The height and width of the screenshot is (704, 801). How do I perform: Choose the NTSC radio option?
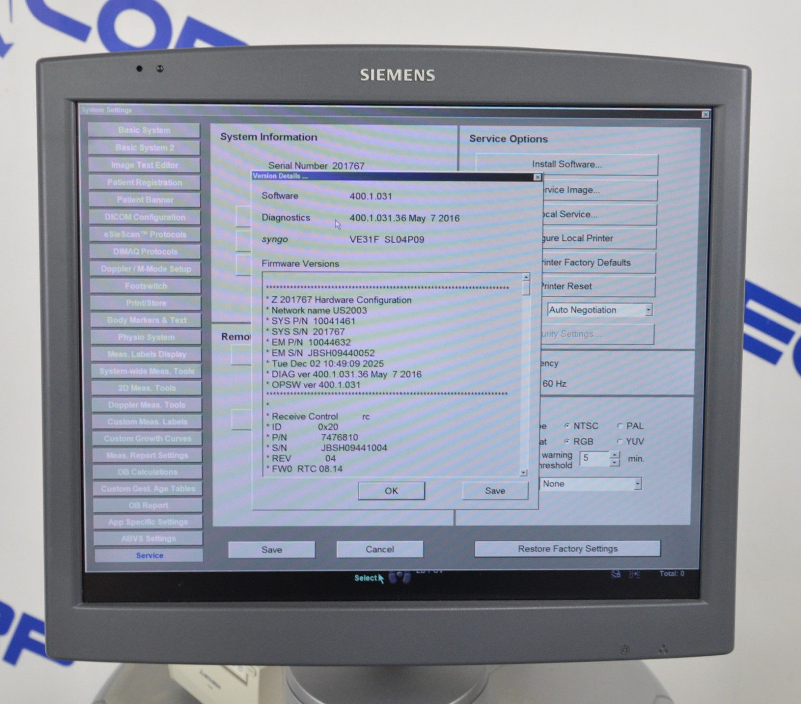click(567, 426)
